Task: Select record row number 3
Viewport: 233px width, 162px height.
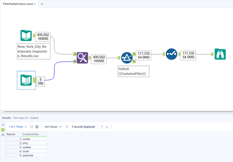Action: 14,147
